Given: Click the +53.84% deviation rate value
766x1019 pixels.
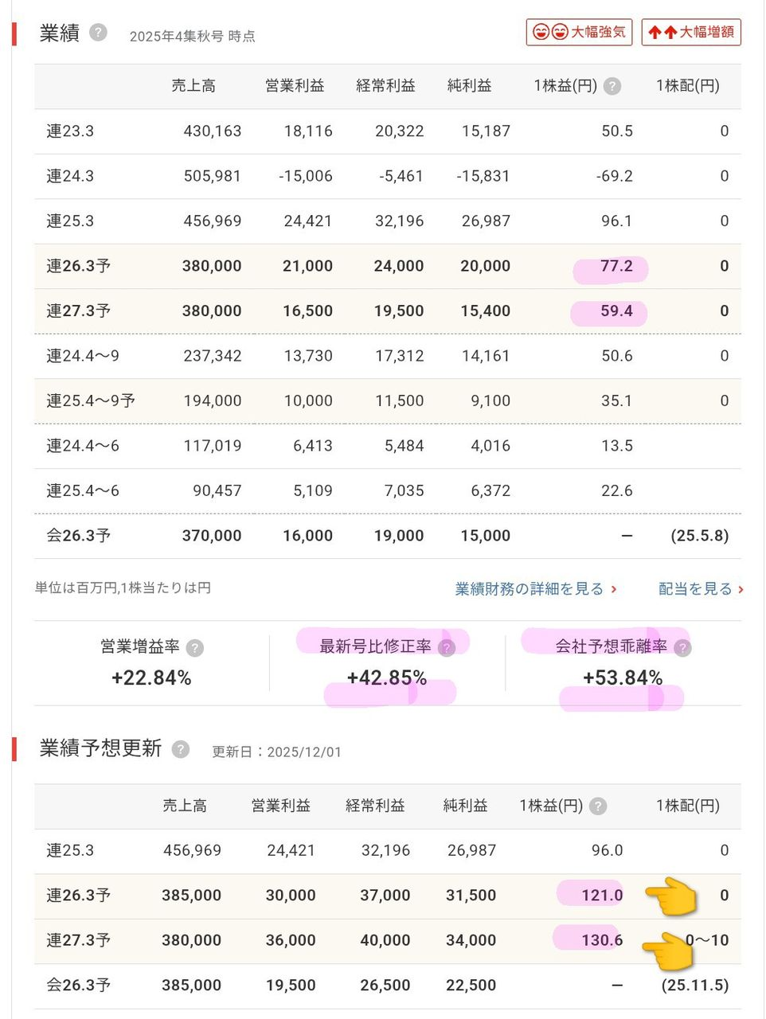Looking at the screenshot, I should point(623,678).
